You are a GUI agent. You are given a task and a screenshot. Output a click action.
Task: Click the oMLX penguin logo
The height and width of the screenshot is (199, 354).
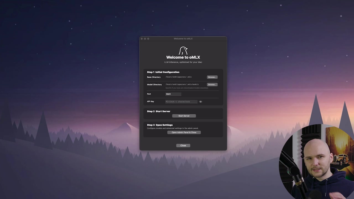tap(183, 51)
